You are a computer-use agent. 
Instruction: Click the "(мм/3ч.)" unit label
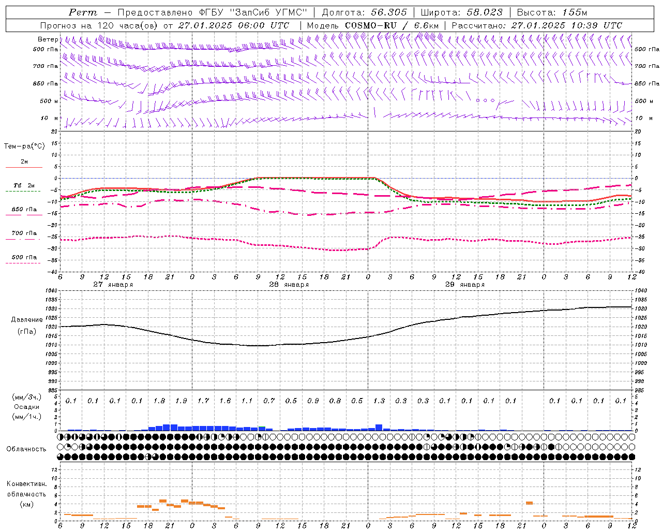pos(27,397)
